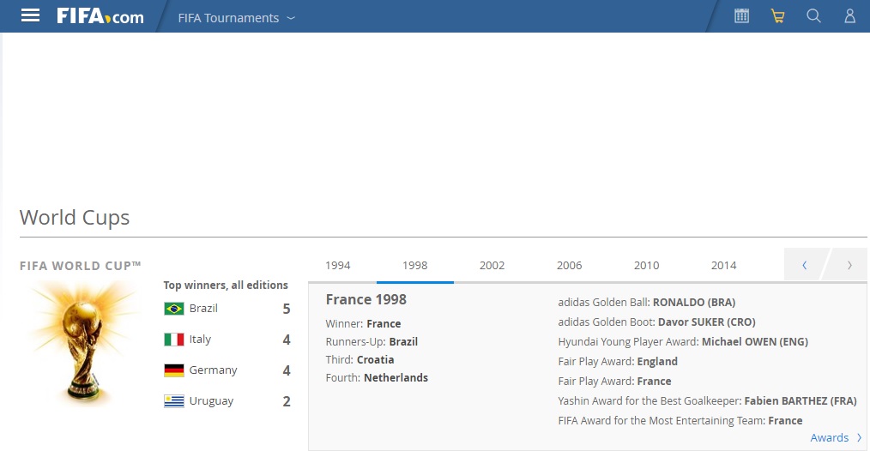Click the Italy team name
The image size is (870, 451).
tap(200, 339)
